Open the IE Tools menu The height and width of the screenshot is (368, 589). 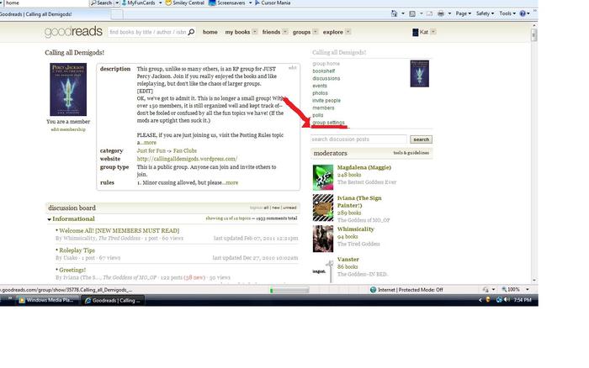click(x=507, y=13)
